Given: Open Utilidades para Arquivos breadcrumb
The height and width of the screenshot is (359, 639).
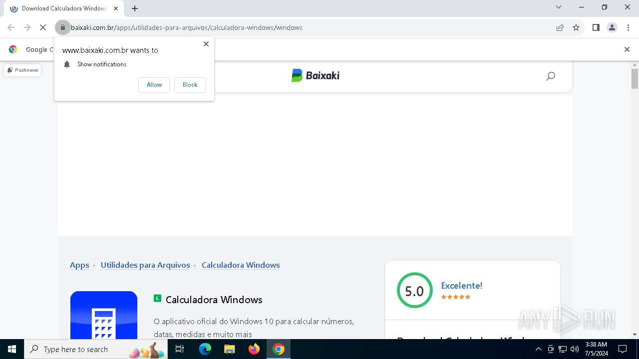Looking at the screenshot, I should tap(145, 265).
